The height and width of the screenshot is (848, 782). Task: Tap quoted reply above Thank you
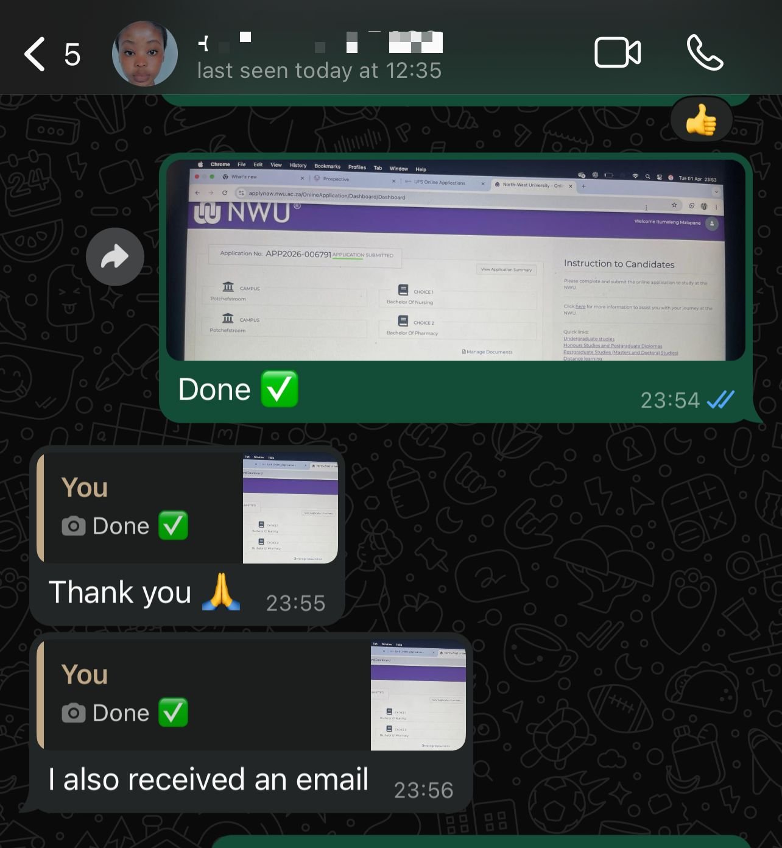coord(139,508)
